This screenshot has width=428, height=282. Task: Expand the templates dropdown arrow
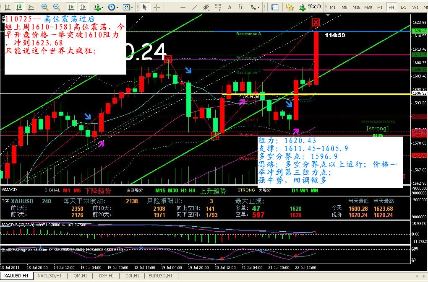(x=132, y=8)
